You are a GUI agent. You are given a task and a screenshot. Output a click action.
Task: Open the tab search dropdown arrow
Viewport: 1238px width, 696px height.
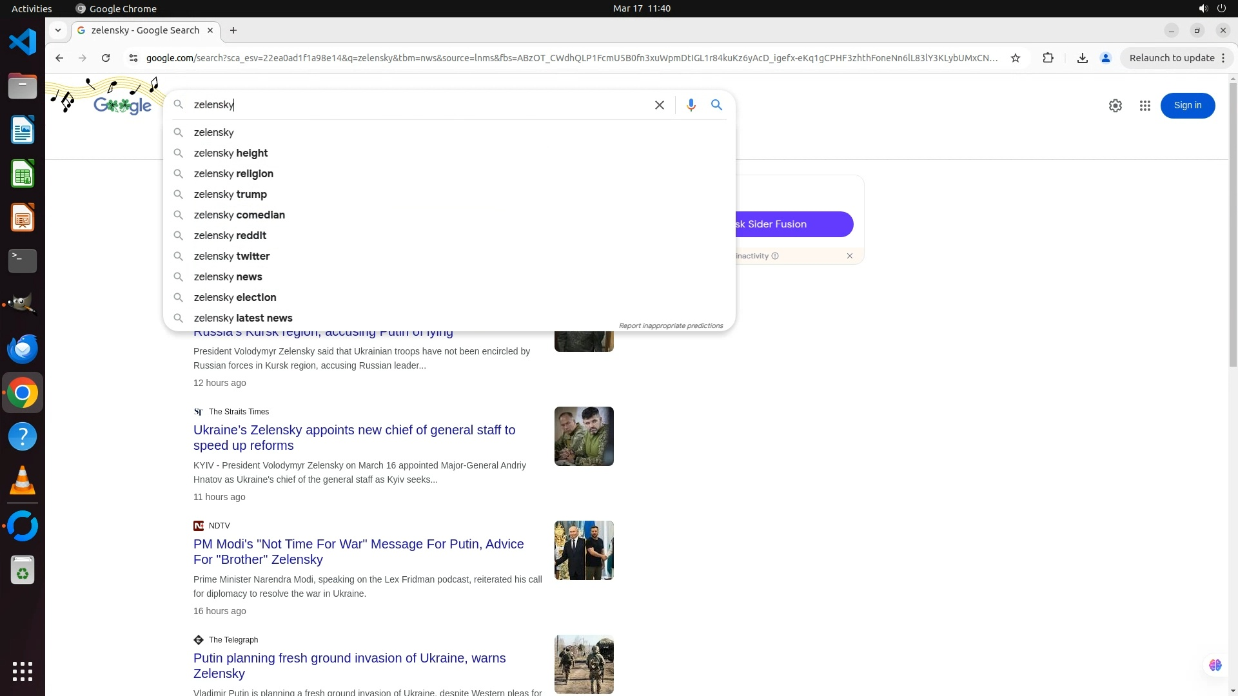pyautogui.click(x=58, y=30)
